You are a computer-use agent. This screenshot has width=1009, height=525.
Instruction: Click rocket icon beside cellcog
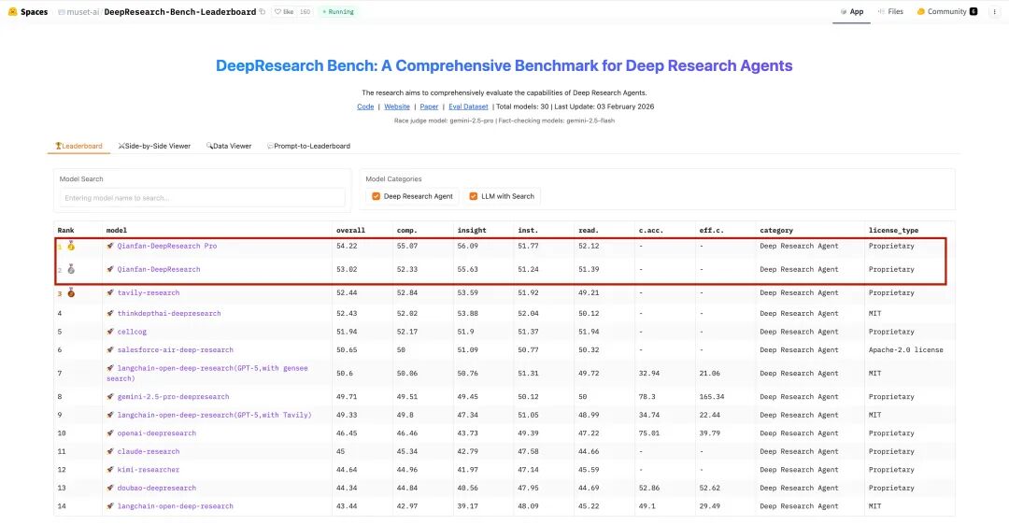(110, 332)
